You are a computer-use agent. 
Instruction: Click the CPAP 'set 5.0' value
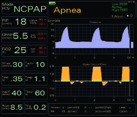pos(33,36)
